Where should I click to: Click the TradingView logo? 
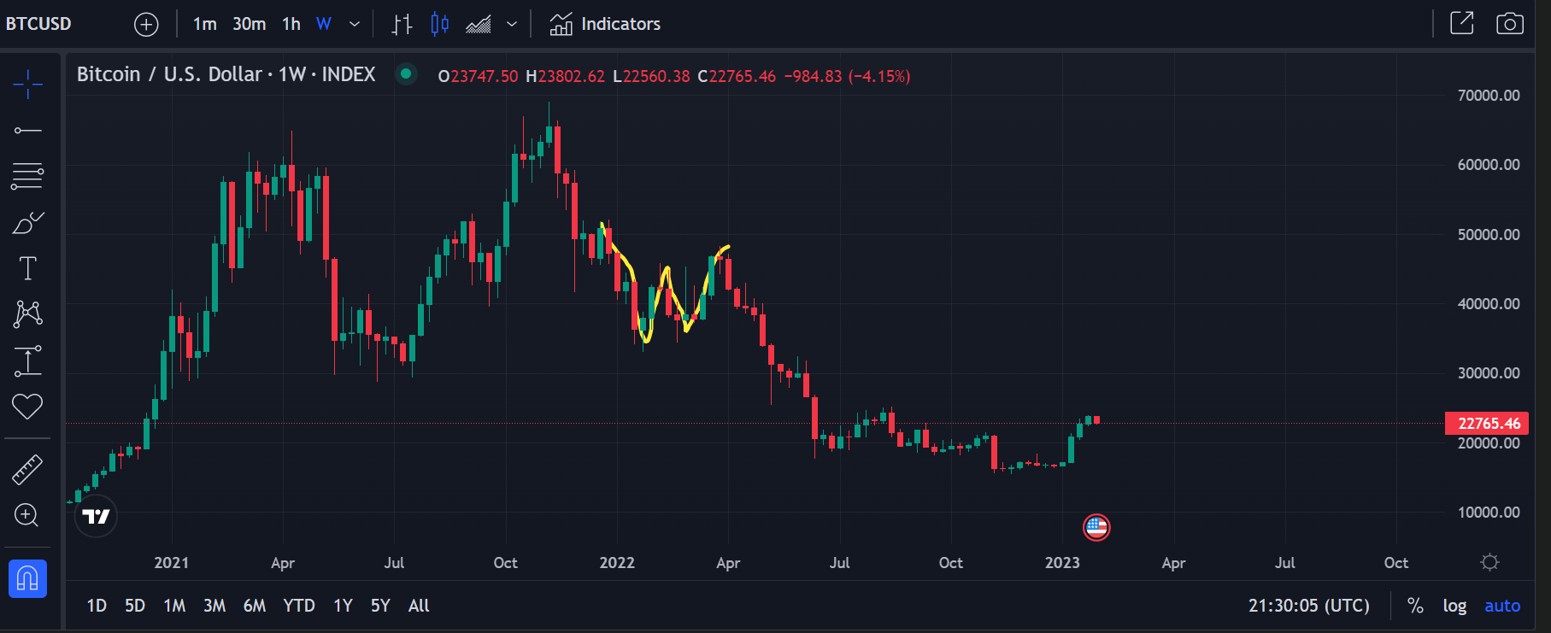click(x=96, y=516)
